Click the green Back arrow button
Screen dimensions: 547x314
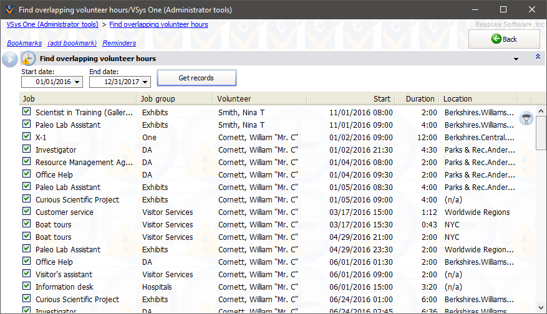click(x=504, y=39)
